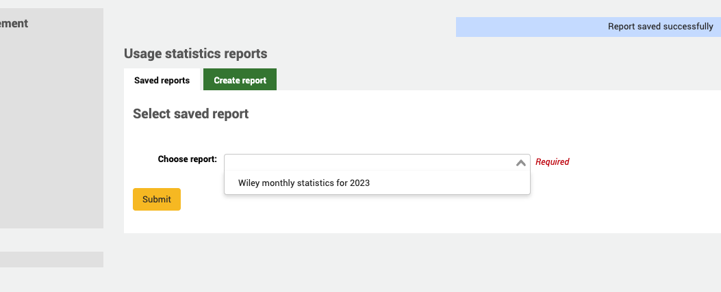
Task: Select Wiley monthly statistics for 2023
Action: [304, 183]
